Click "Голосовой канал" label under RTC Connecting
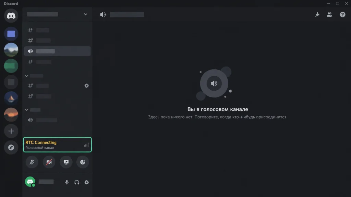The width and height of the screenshot is (351, 197). pos(40,148)
